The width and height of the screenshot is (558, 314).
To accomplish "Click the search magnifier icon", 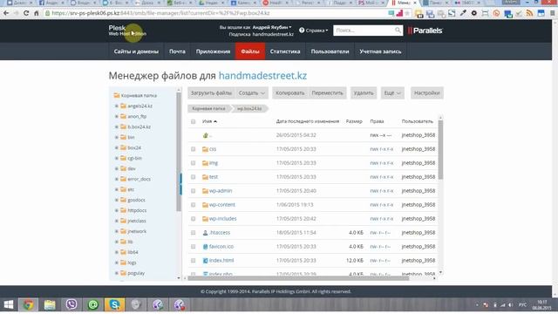I will pos(398,31).
